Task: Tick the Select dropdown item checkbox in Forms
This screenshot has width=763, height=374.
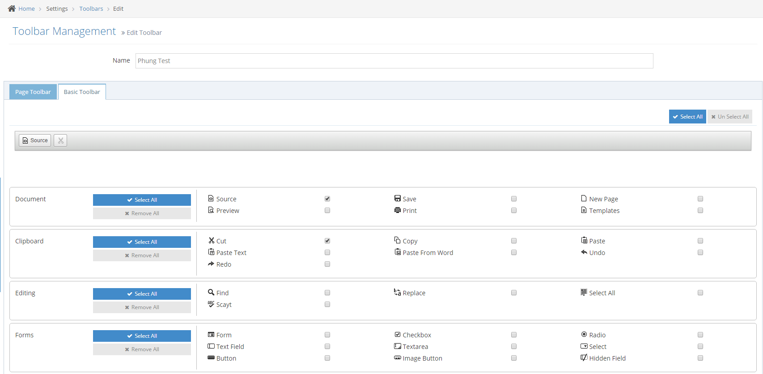Action: click(x=700, y=346)
